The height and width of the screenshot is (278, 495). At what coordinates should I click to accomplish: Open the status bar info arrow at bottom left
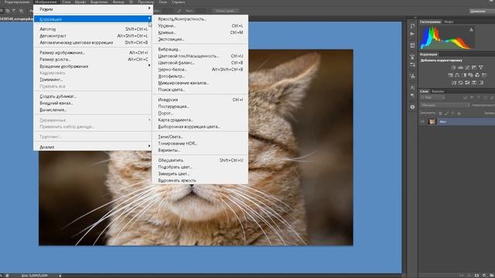pos(60,276)
